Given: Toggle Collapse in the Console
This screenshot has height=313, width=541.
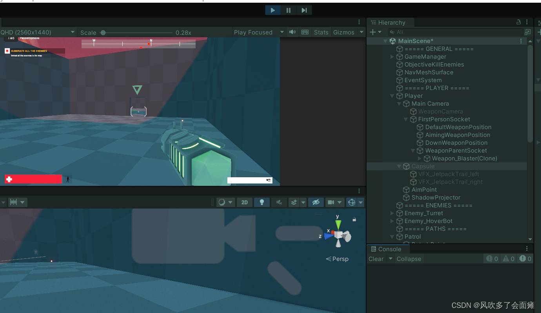Looking at the screenshot, I should coord(409,259).
